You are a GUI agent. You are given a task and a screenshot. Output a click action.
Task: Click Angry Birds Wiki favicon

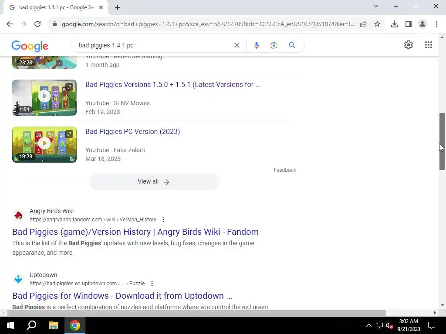click(x=18, y=215)
